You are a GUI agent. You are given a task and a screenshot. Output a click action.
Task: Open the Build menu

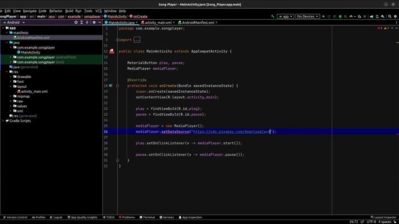pyautogui.click(x=69, y=11)
